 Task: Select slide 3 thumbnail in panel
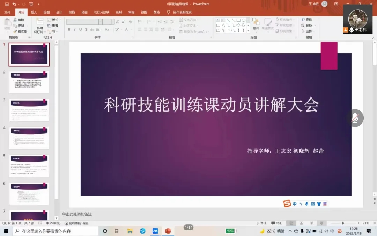coord(29,110)
